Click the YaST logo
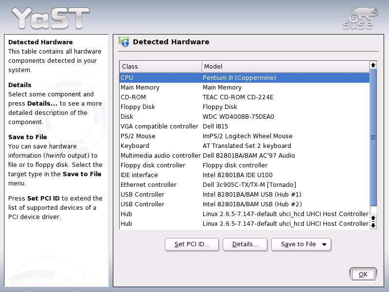The image size is (389, 292). pos(51,18)
